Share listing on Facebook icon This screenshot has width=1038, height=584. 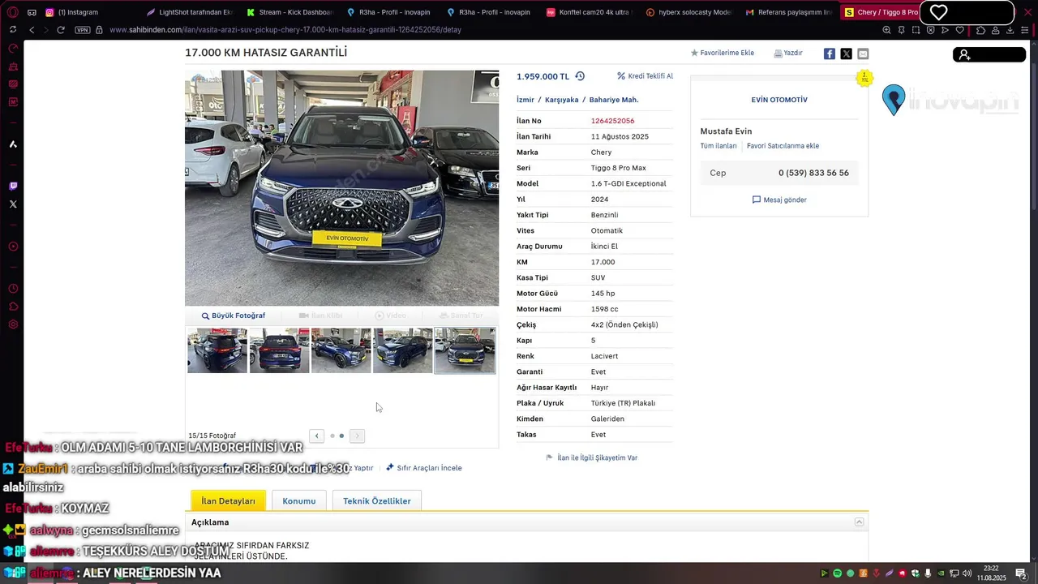pos(829,54)
